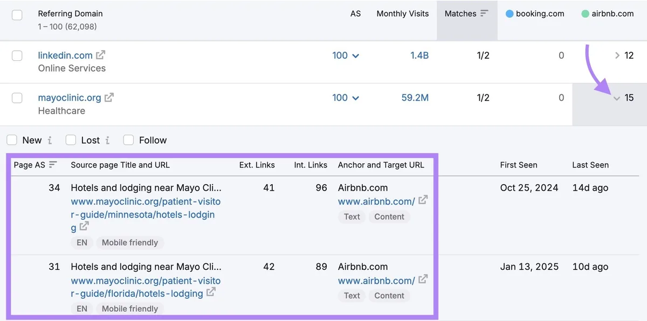Open www.airbnb.com target link in Page AS 34 row
Viewport: 647px width, 321px height.
(x=376, y=201)
